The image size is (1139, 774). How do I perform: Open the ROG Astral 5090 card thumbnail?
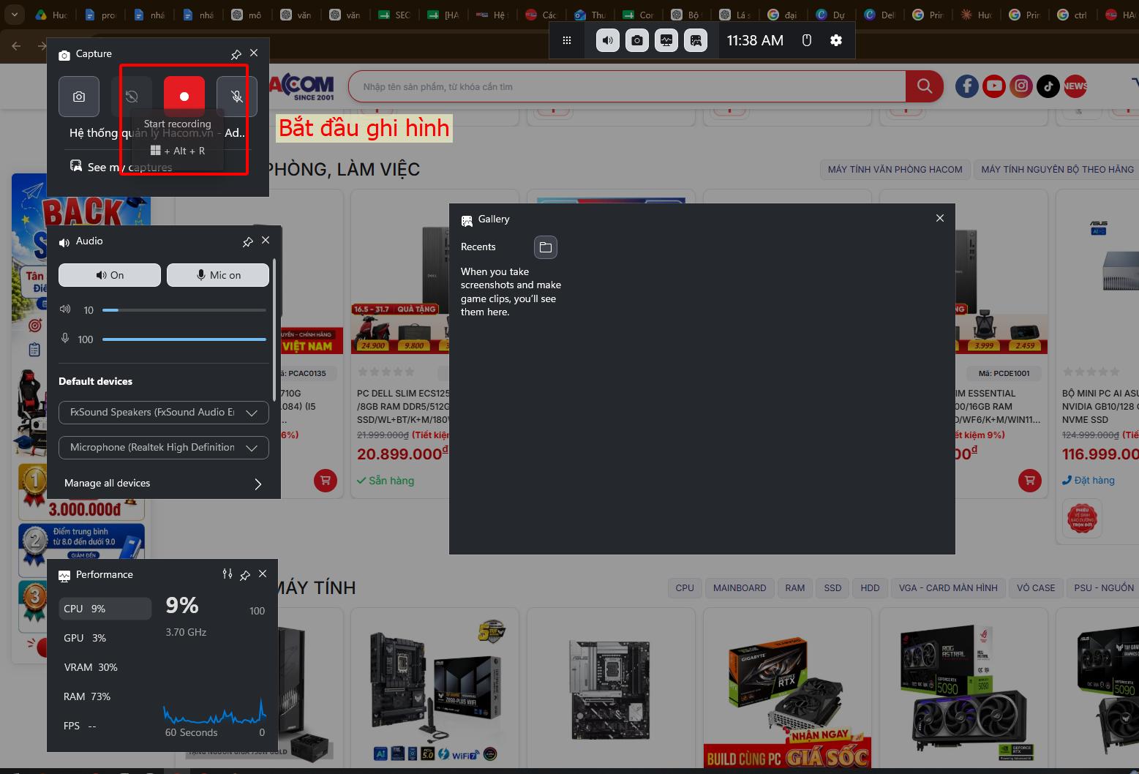point(962,688)
